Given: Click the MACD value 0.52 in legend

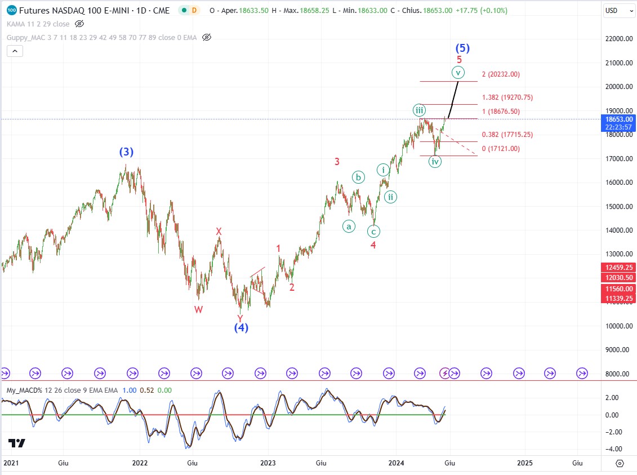Looking at the screenshot, I should (x=146, y=390).
